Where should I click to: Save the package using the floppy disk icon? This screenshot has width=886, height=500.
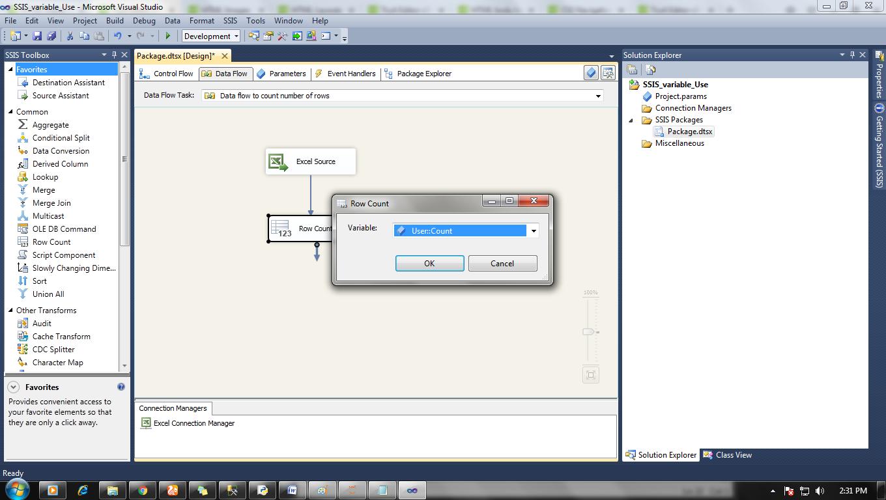[37, 36]
